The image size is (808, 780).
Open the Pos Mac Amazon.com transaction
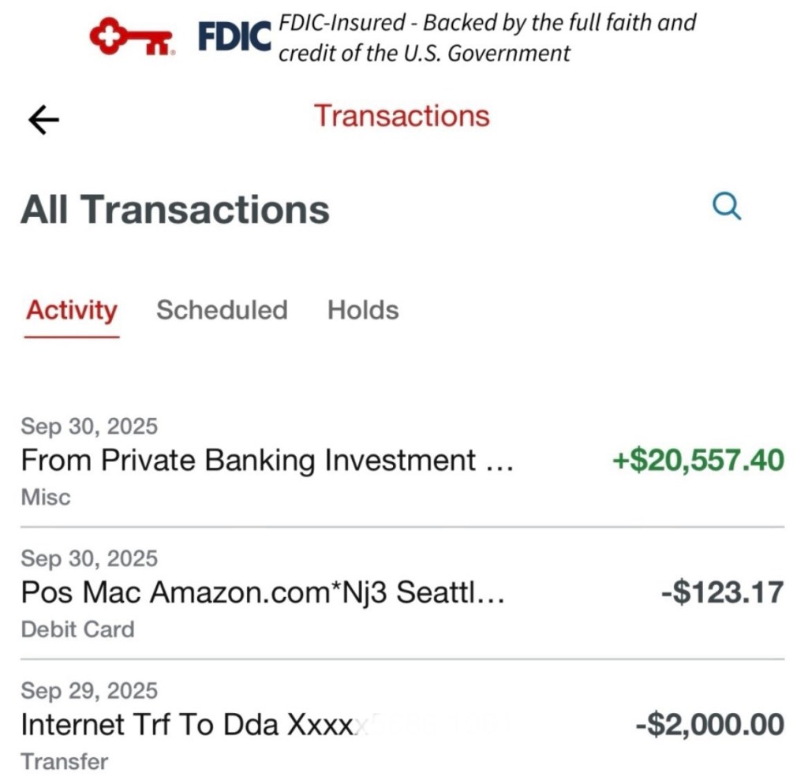click(263, 592)
